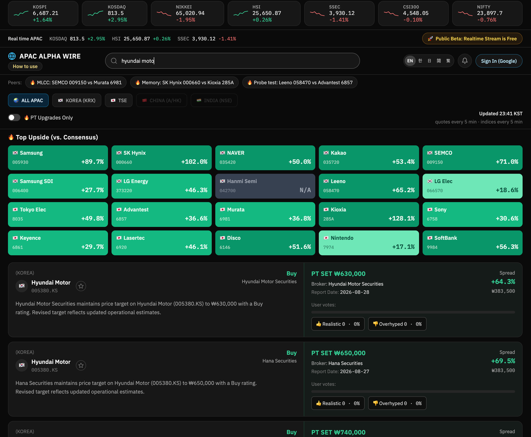Screen dimensions: 531x437
Task: Open the SoftBank 9984 upside tile
Action: 473,243
